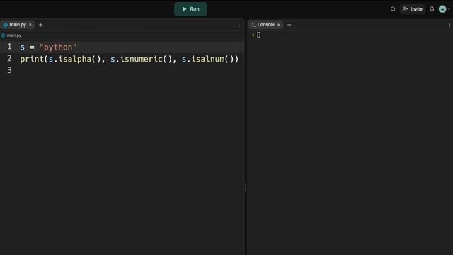453x255 pixels.
Task: Click line number 3 in the gutter
Action: coord(9,70)
